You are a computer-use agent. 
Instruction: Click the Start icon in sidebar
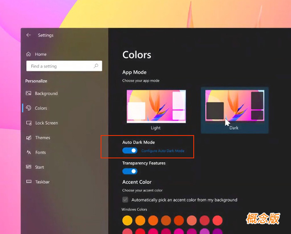point(28,167)
